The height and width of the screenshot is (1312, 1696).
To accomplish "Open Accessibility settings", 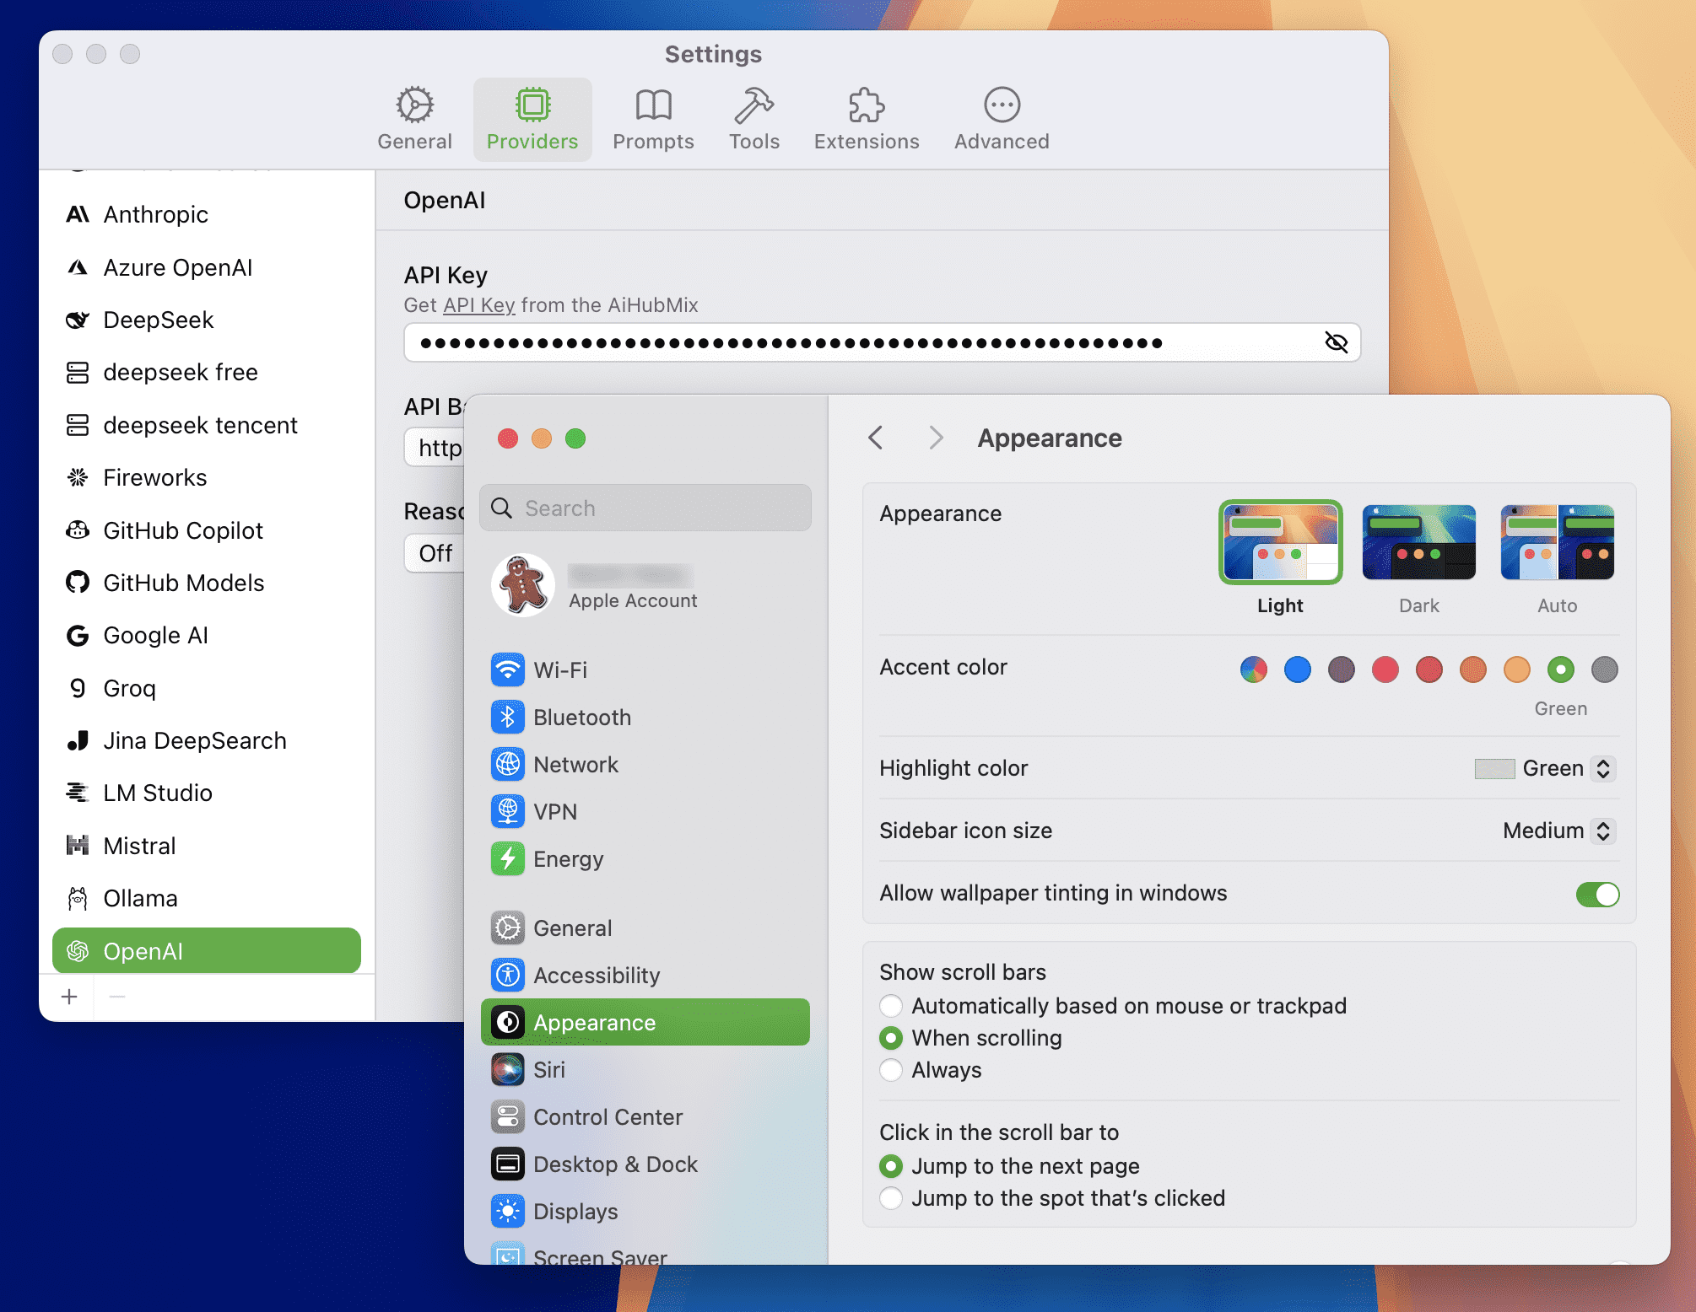I will click(645, 976).
